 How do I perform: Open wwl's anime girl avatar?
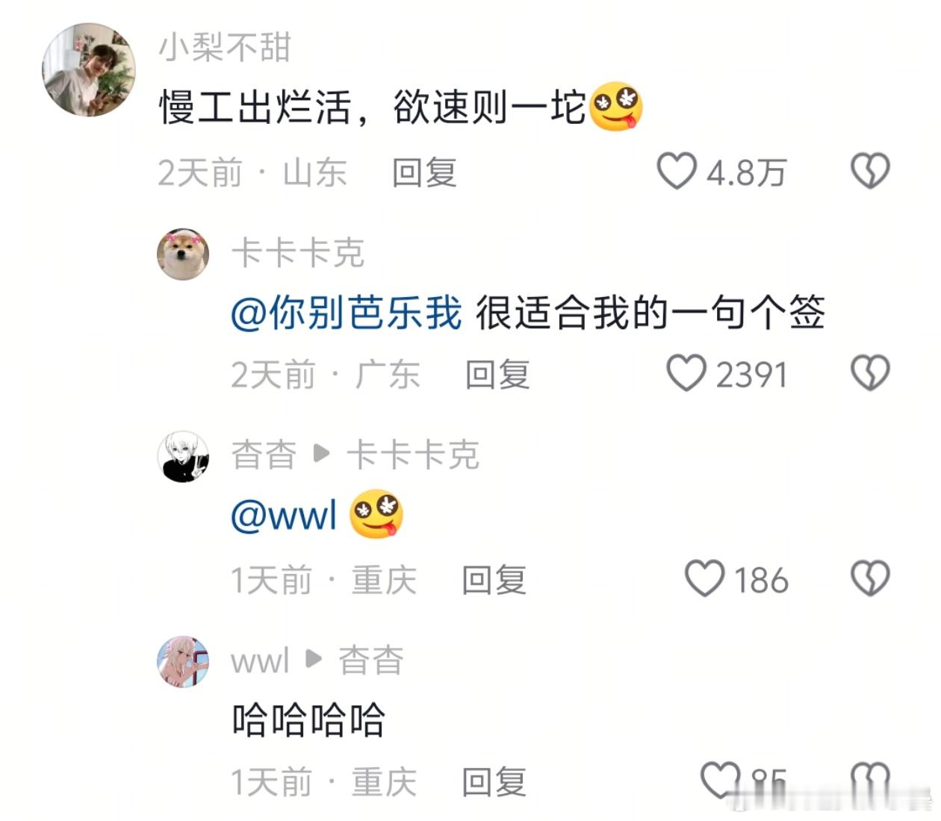[183, 661]
